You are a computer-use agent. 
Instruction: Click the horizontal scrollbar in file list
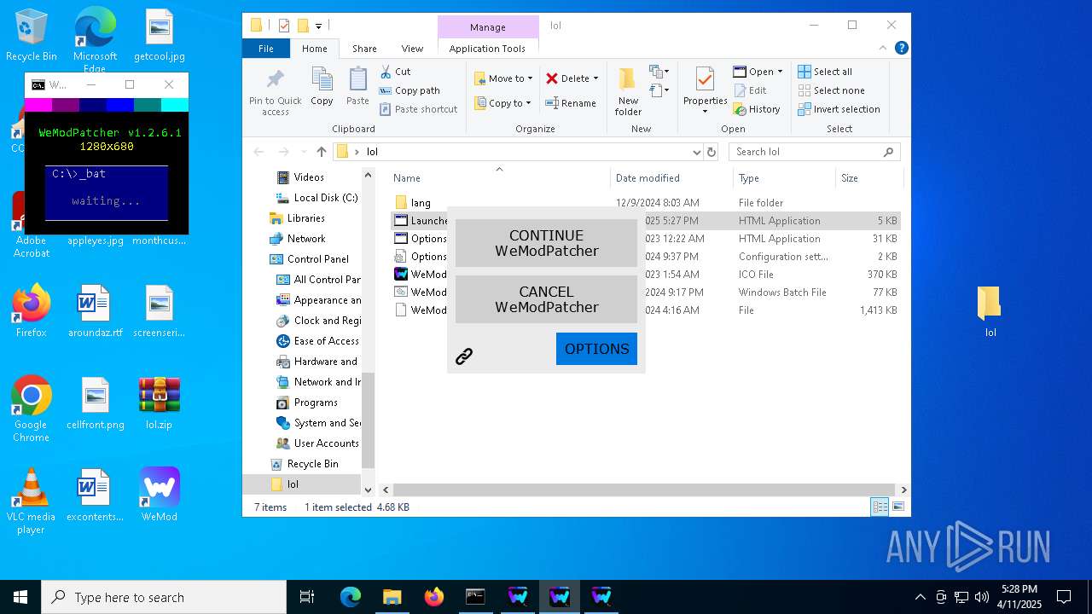[644, 489]
